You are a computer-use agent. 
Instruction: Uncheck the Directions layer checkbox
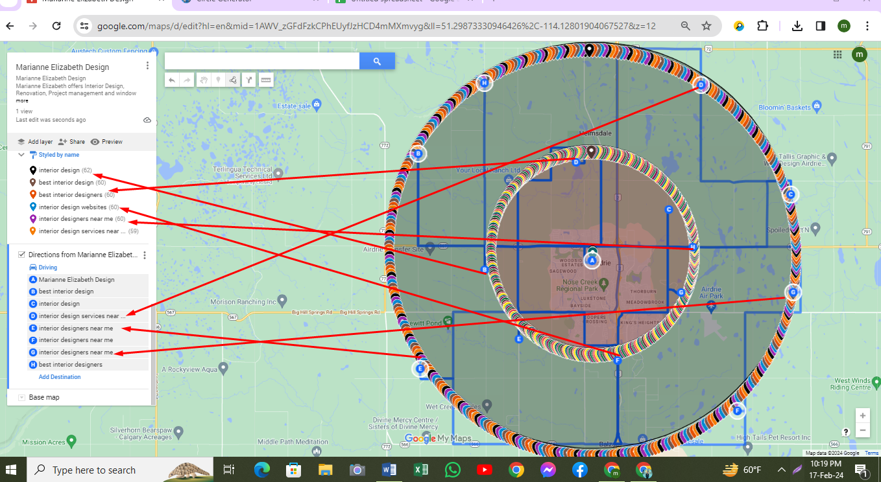click(x=22, y=255)
